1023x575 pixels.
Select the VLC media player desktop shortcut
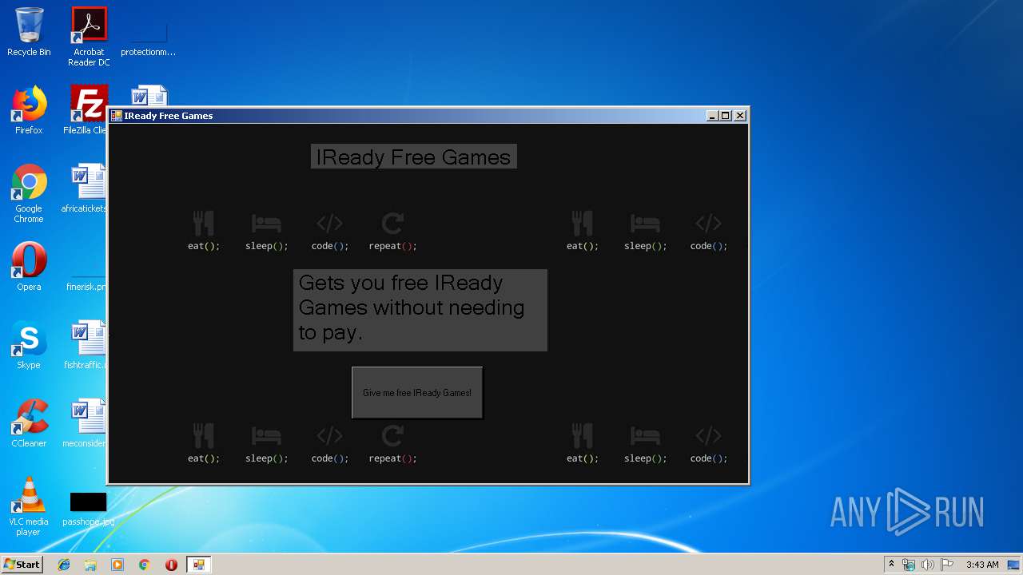29,507
